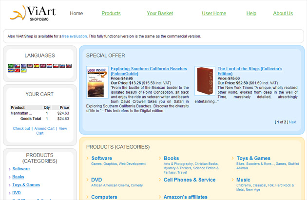Click arrow bullet beside sidebar DVD
The height and width of the screenshot is (200, 307).
tap(10, 193)
